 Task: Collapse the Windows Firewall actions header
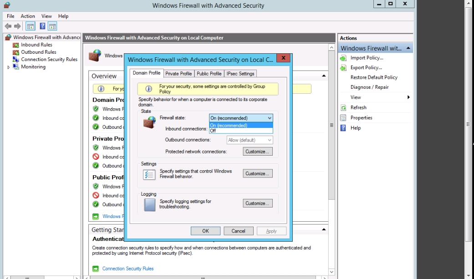coord(408,48)
